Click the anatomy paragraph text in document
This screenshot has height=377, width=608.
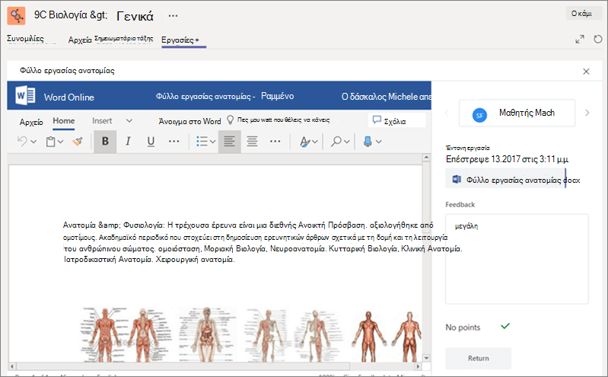(263, 242)
